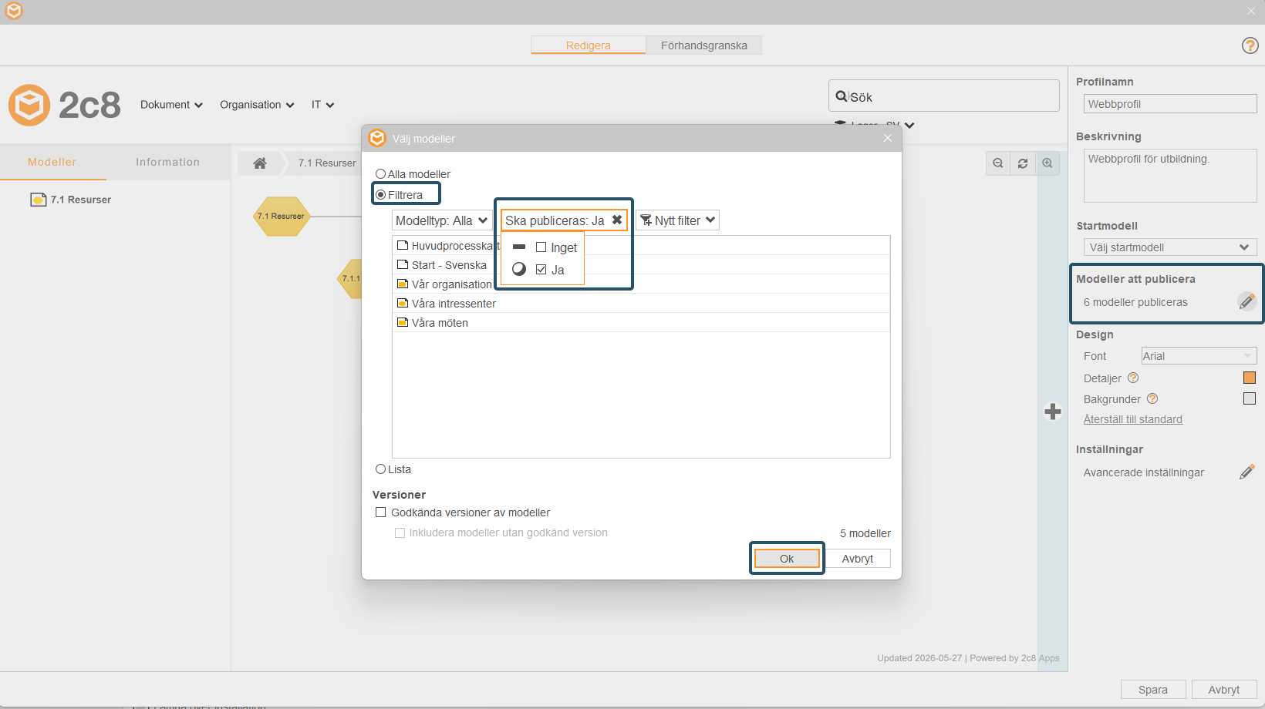Click the help question mark icon
Screen dimensions: 1265x709
(x=1250, y=45)
